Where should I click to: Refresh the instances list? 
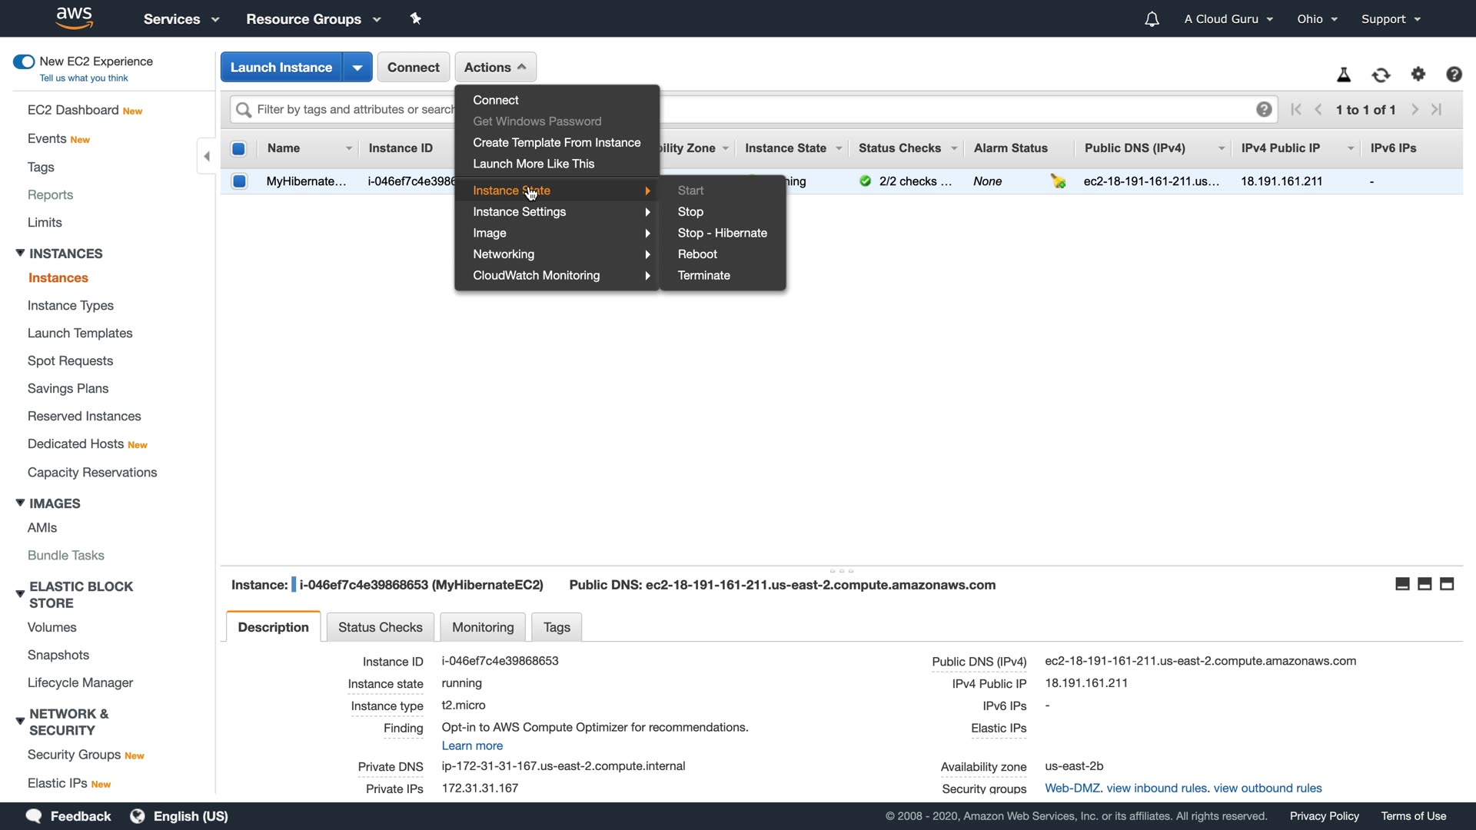1381,75
